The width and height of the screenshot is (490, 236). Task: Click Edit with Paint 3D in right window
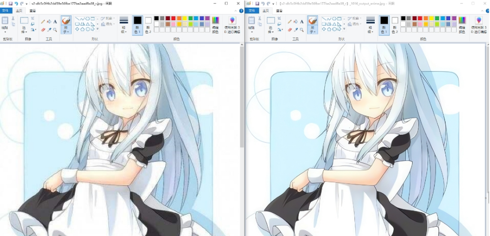coord(479,25)
